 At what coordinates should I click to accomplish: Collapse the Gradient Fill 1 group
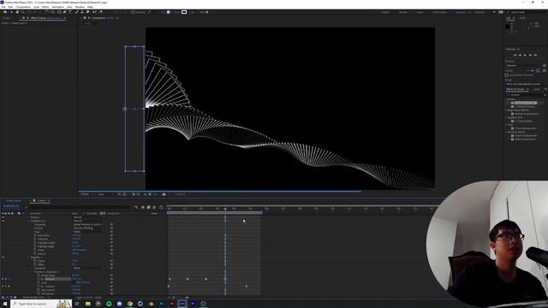[28, 221]
